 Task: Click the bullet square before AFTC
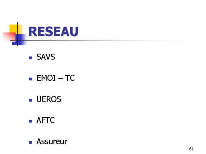(30, 121)
